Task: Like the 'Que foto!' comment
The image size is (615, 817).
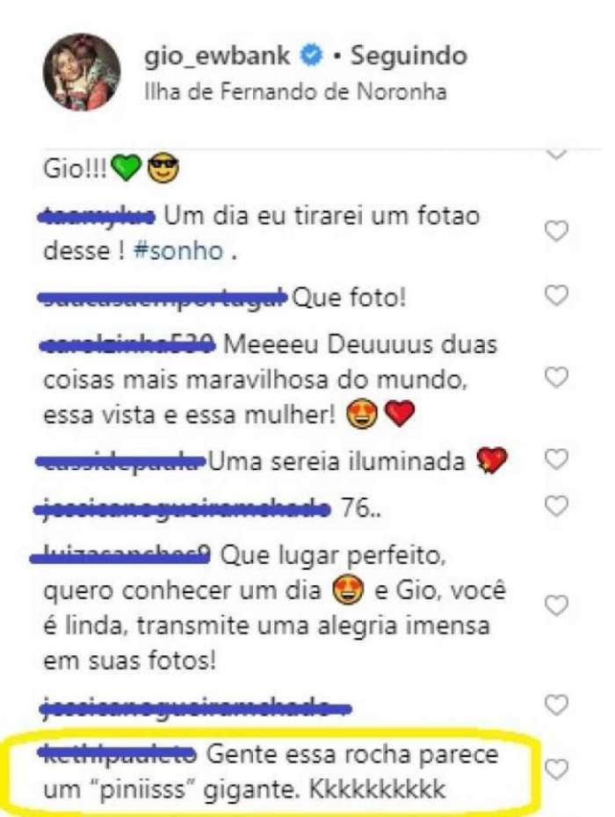Action: coord(556,295)
